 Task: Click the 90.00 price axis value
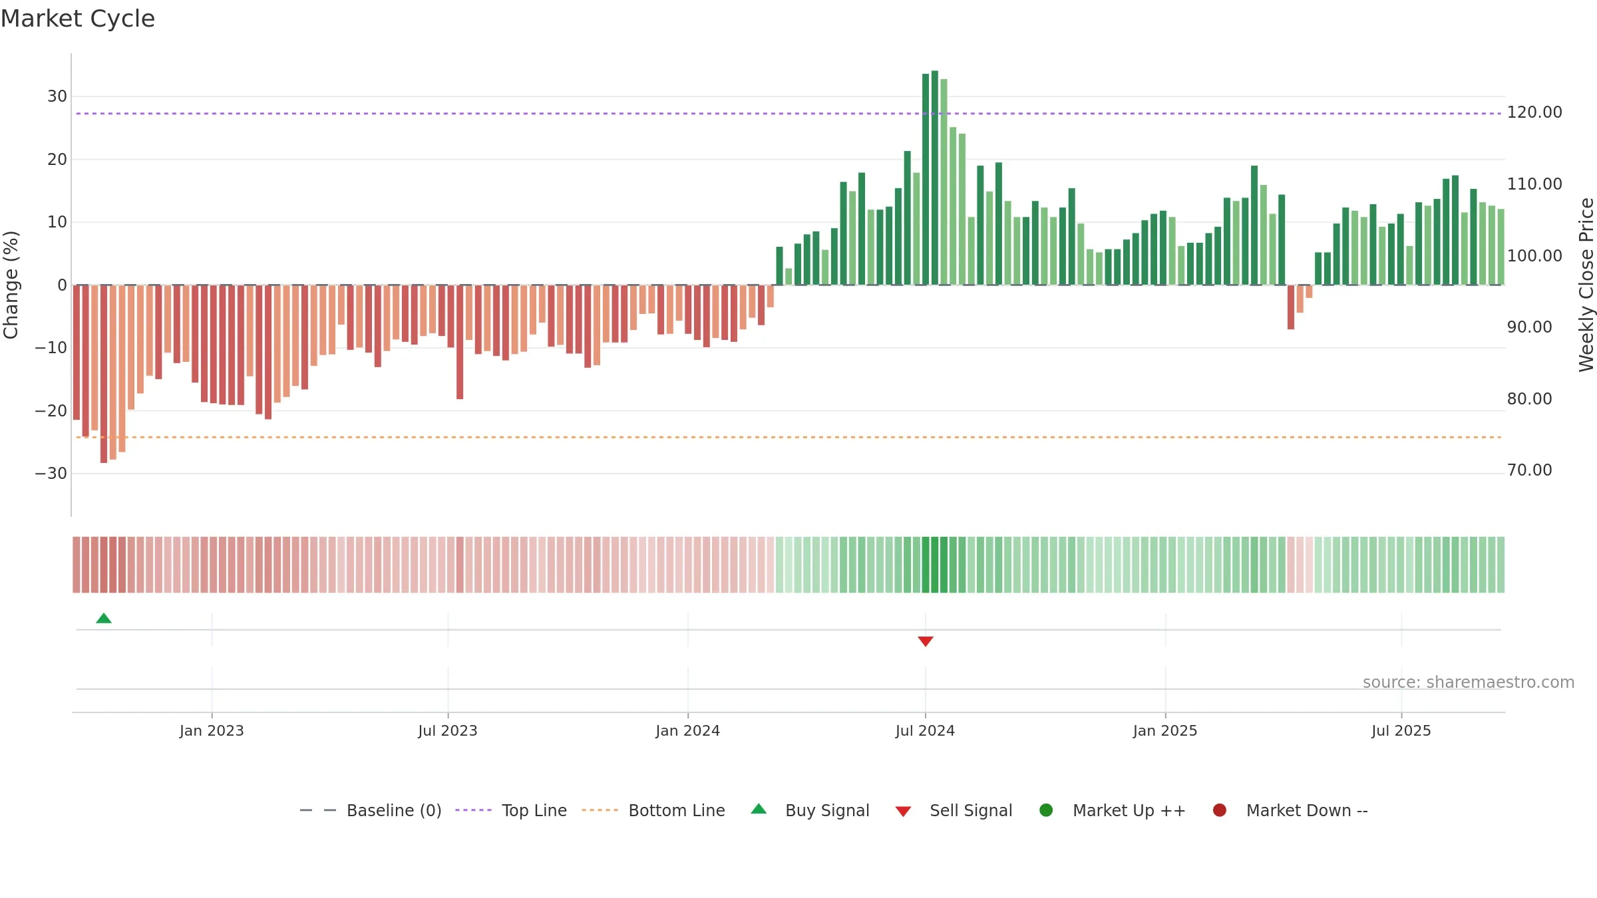coord(1530,327)
